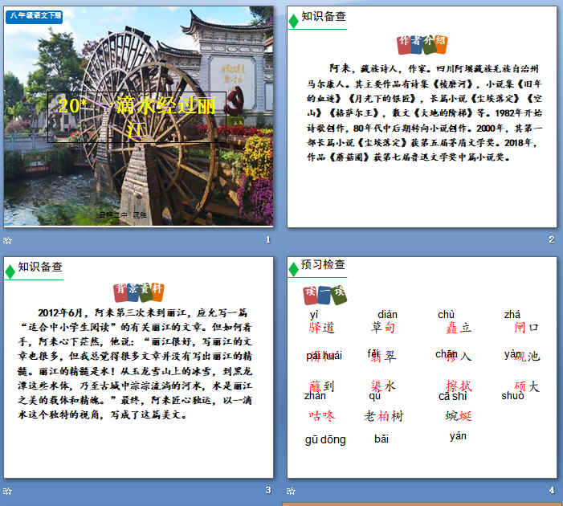Click the green diamond beside 预习检查 on slide 4

pos(293,269)
